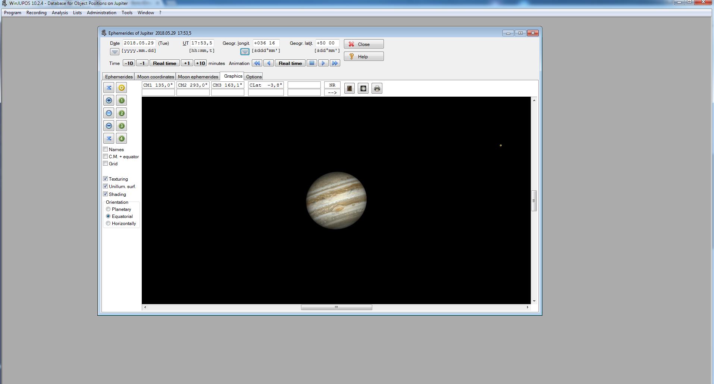Open the geographic longitude dropdown
This screenshot has width=714, height=384.
[x=245, y=52]
